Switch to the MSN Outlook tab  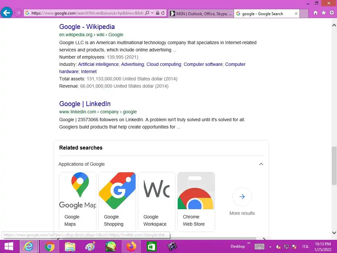tap(201, 14)
